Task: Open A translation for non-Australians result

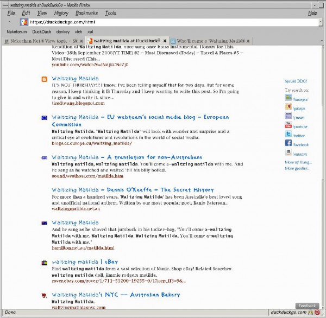Action: [x=127, y=157]
